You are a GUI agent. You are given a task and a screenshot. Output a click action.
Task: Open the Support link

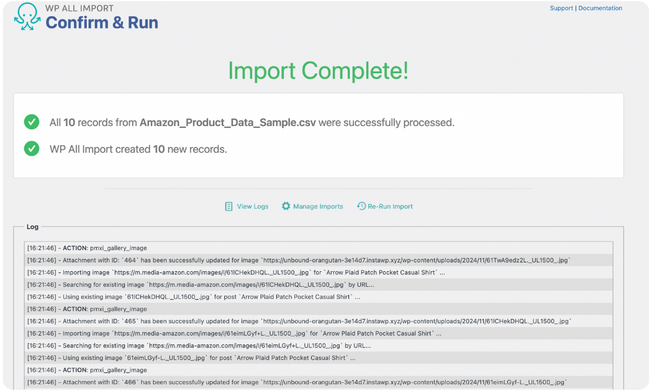click(x=561, y=7)
